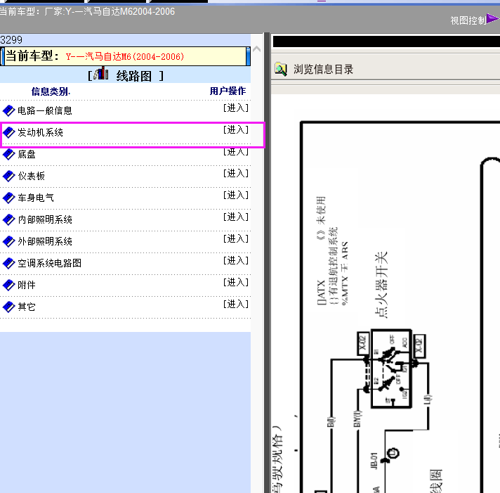This screenshot has width=500, height=493.
Task: Click the 信息类别 column header
Action: click(51, 91)
